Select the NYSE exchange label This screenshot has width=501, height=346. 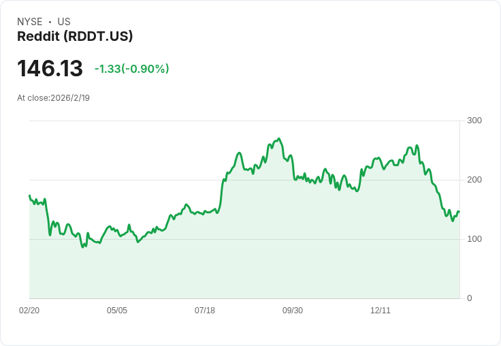pyautogui.click(x=30, y=22)
